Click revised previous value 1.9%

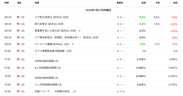[x=175, y=38]
